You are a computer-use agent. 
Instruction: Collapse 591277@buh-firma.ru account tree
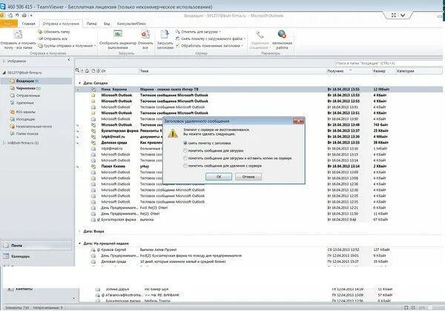[4, 73]
